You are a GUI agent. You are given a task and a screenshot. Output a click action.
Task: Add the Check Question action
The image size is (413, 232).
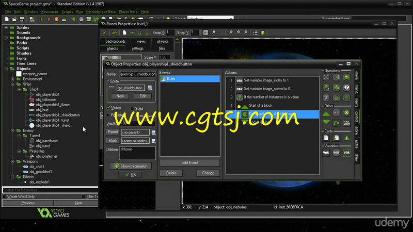(346, 88)
